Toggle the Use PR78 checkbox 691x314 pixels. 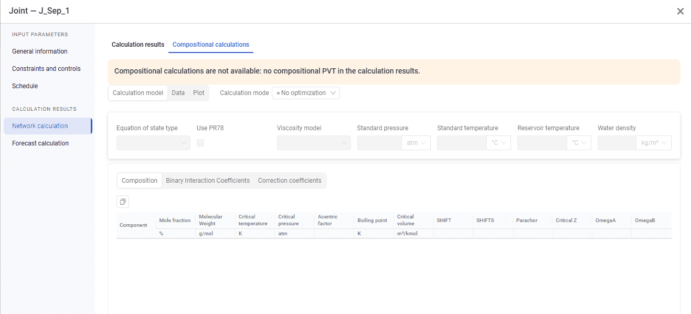[200, 143]
